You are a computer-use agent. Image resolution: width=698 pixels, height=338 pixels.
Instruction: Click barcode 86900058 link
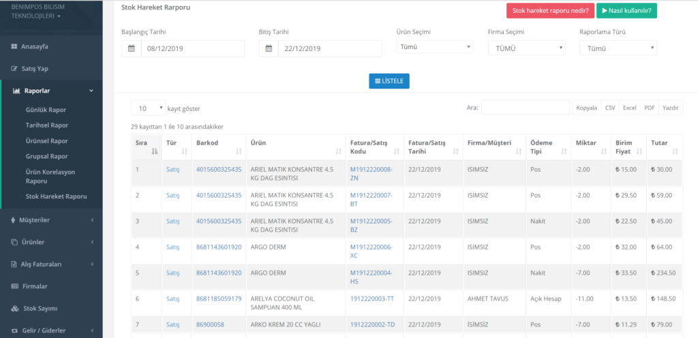(x=210, y=324)
